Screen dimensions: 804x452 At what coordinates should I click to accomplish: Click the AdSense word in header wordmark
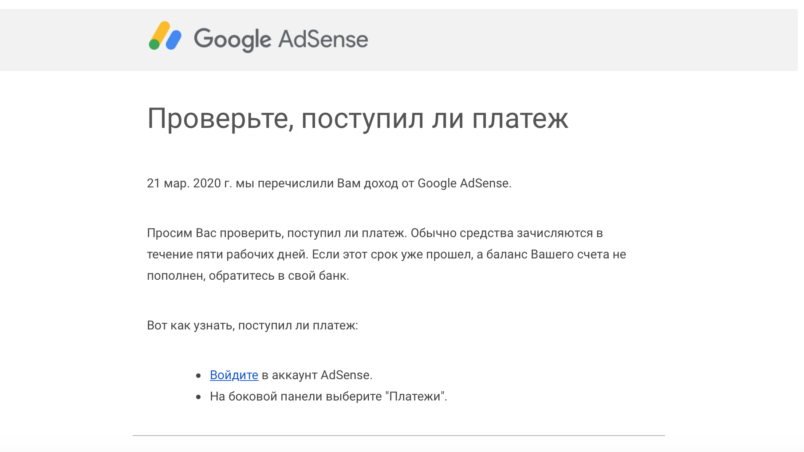tap(323, 39)
